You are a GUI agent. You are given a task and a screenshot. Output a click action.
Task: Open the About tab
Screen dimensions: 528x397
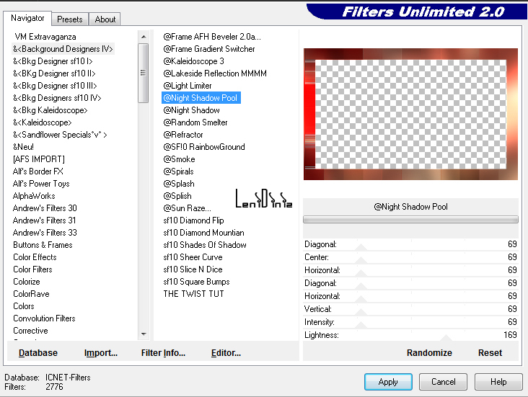click(x=105, y=19)
